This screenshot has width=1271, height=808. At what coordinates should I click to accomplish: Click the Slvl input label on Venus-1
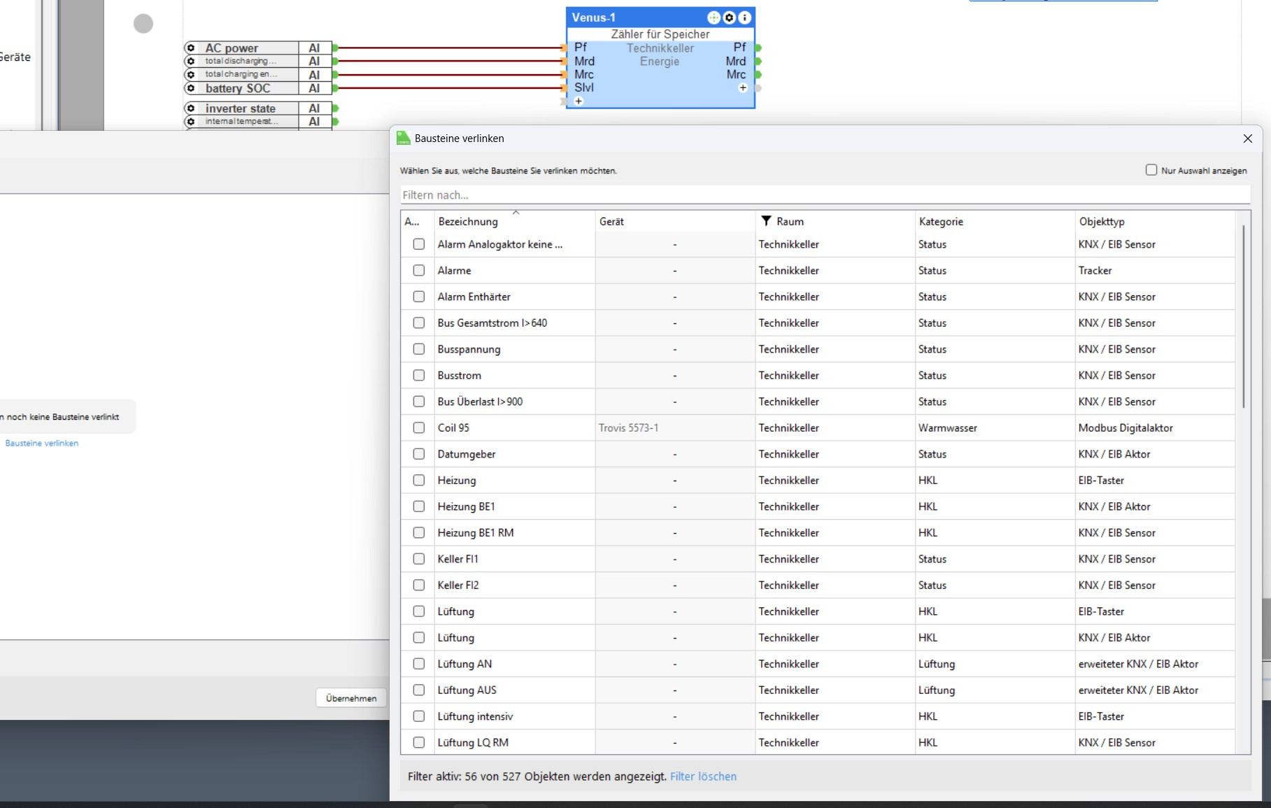click(584, 87)
